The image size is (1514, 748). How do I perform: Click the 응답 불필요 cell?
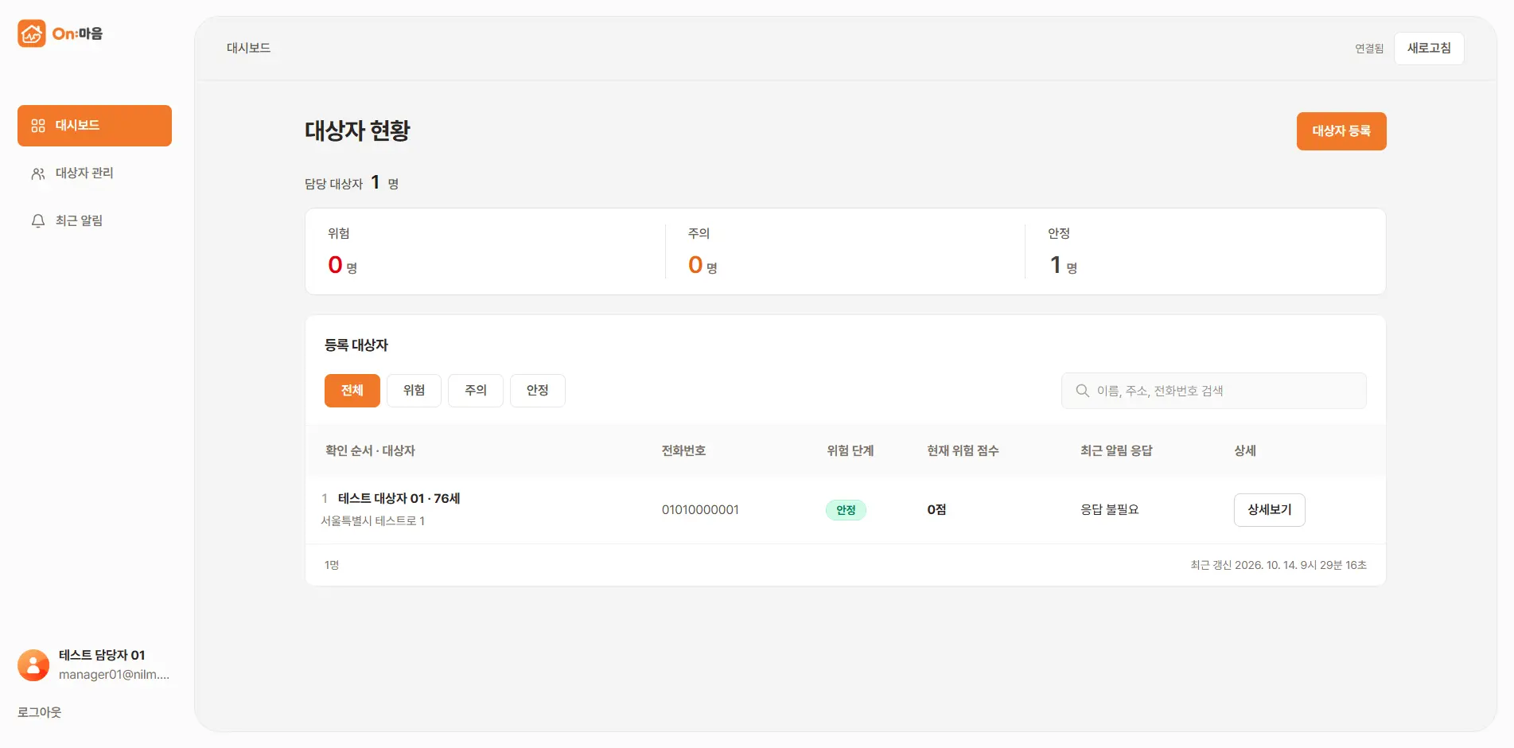point(1110,510)
